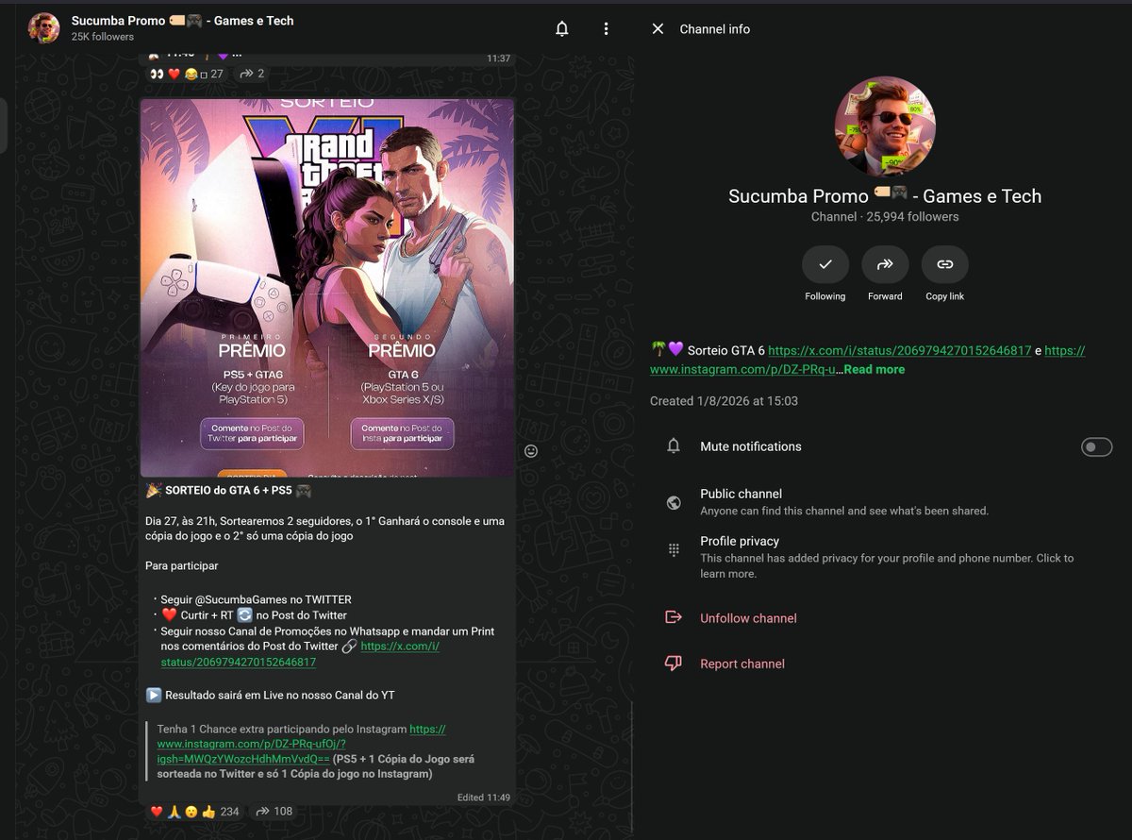Open the large channel profile picture
Image resolution: width=1132 pixels, height=840 pixels.
click(x=885, y=126)
